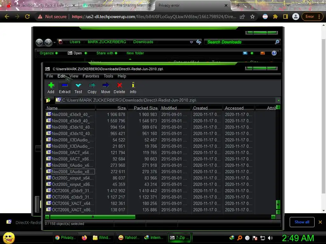This screenshot has width=326, height=244.
Task: Click New folder in Explorer
Action: (135, 53)
